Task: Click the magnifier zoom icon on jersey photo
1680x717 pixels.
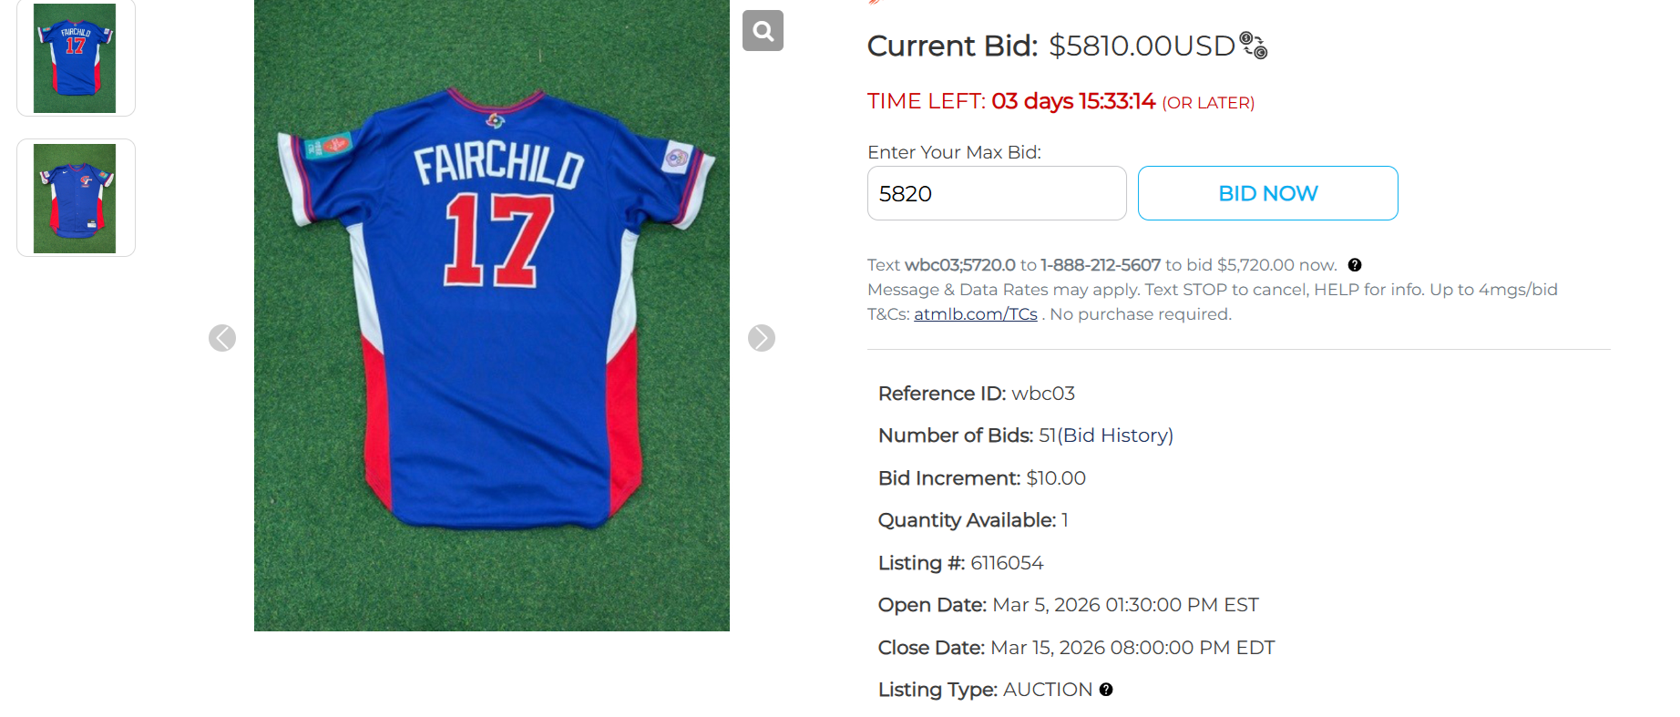Action: (763, 31)
